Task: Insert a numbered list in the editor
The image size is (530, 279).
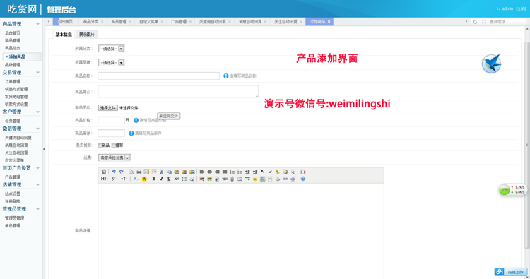Action: [x=232, y=172]
